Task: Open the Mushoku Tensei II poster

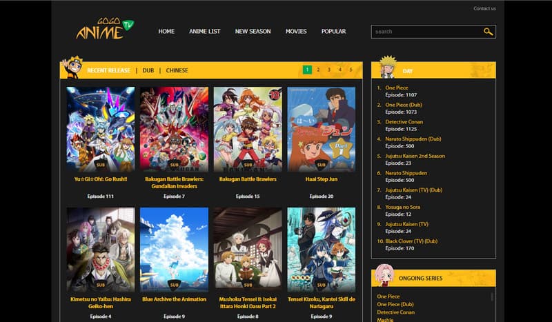Action: (248, 250)
